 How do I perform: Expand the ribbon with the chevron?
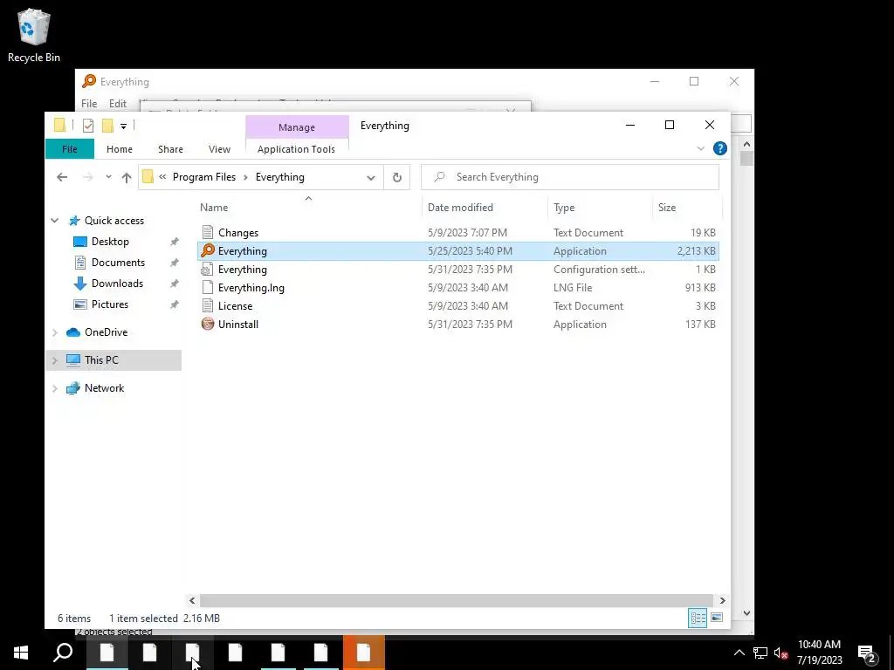[701, 148]
